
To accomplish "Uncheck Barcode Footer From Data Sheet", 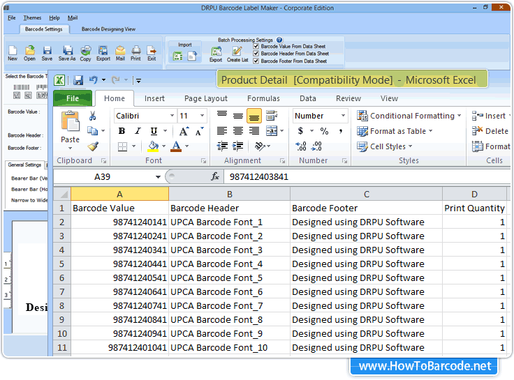I will [256, 61].
